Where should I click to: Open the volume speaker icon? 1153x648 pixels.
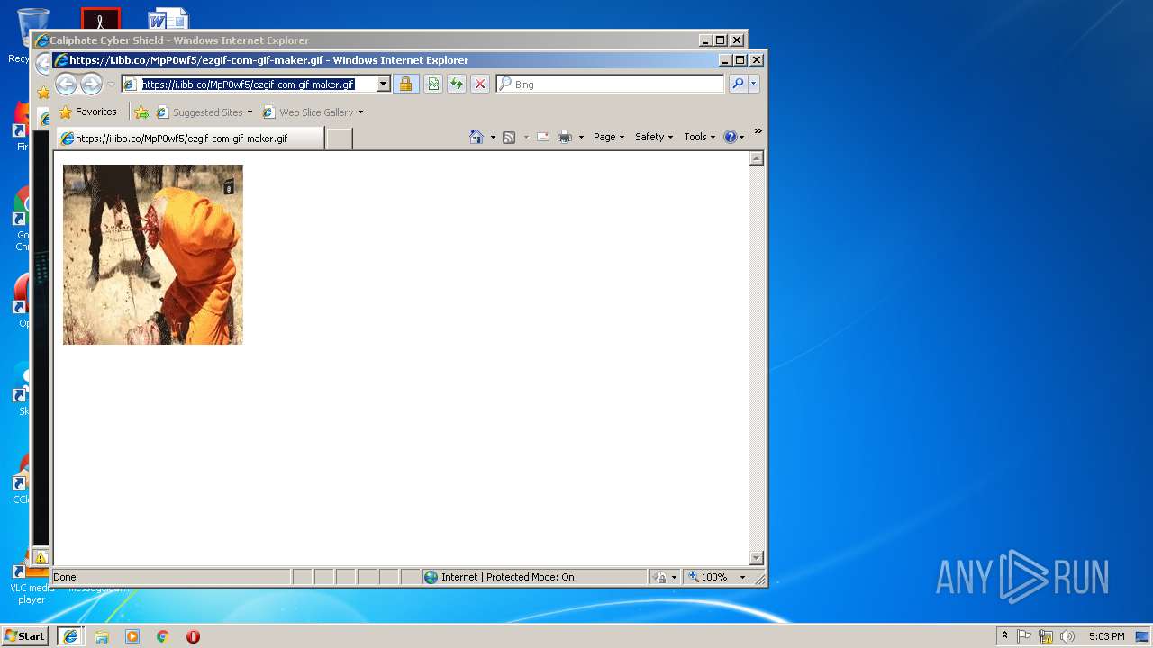click(x=1067, y=636)
